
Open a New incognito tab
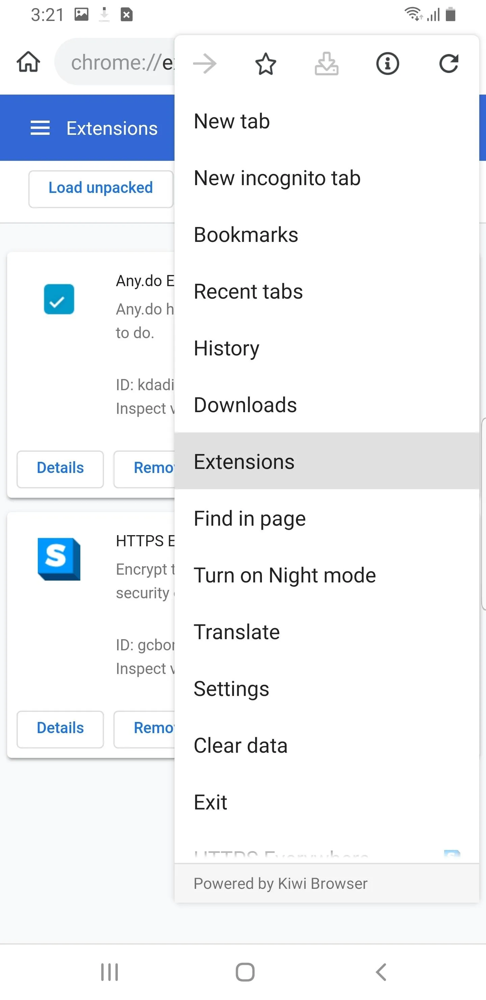pos(327,178)
